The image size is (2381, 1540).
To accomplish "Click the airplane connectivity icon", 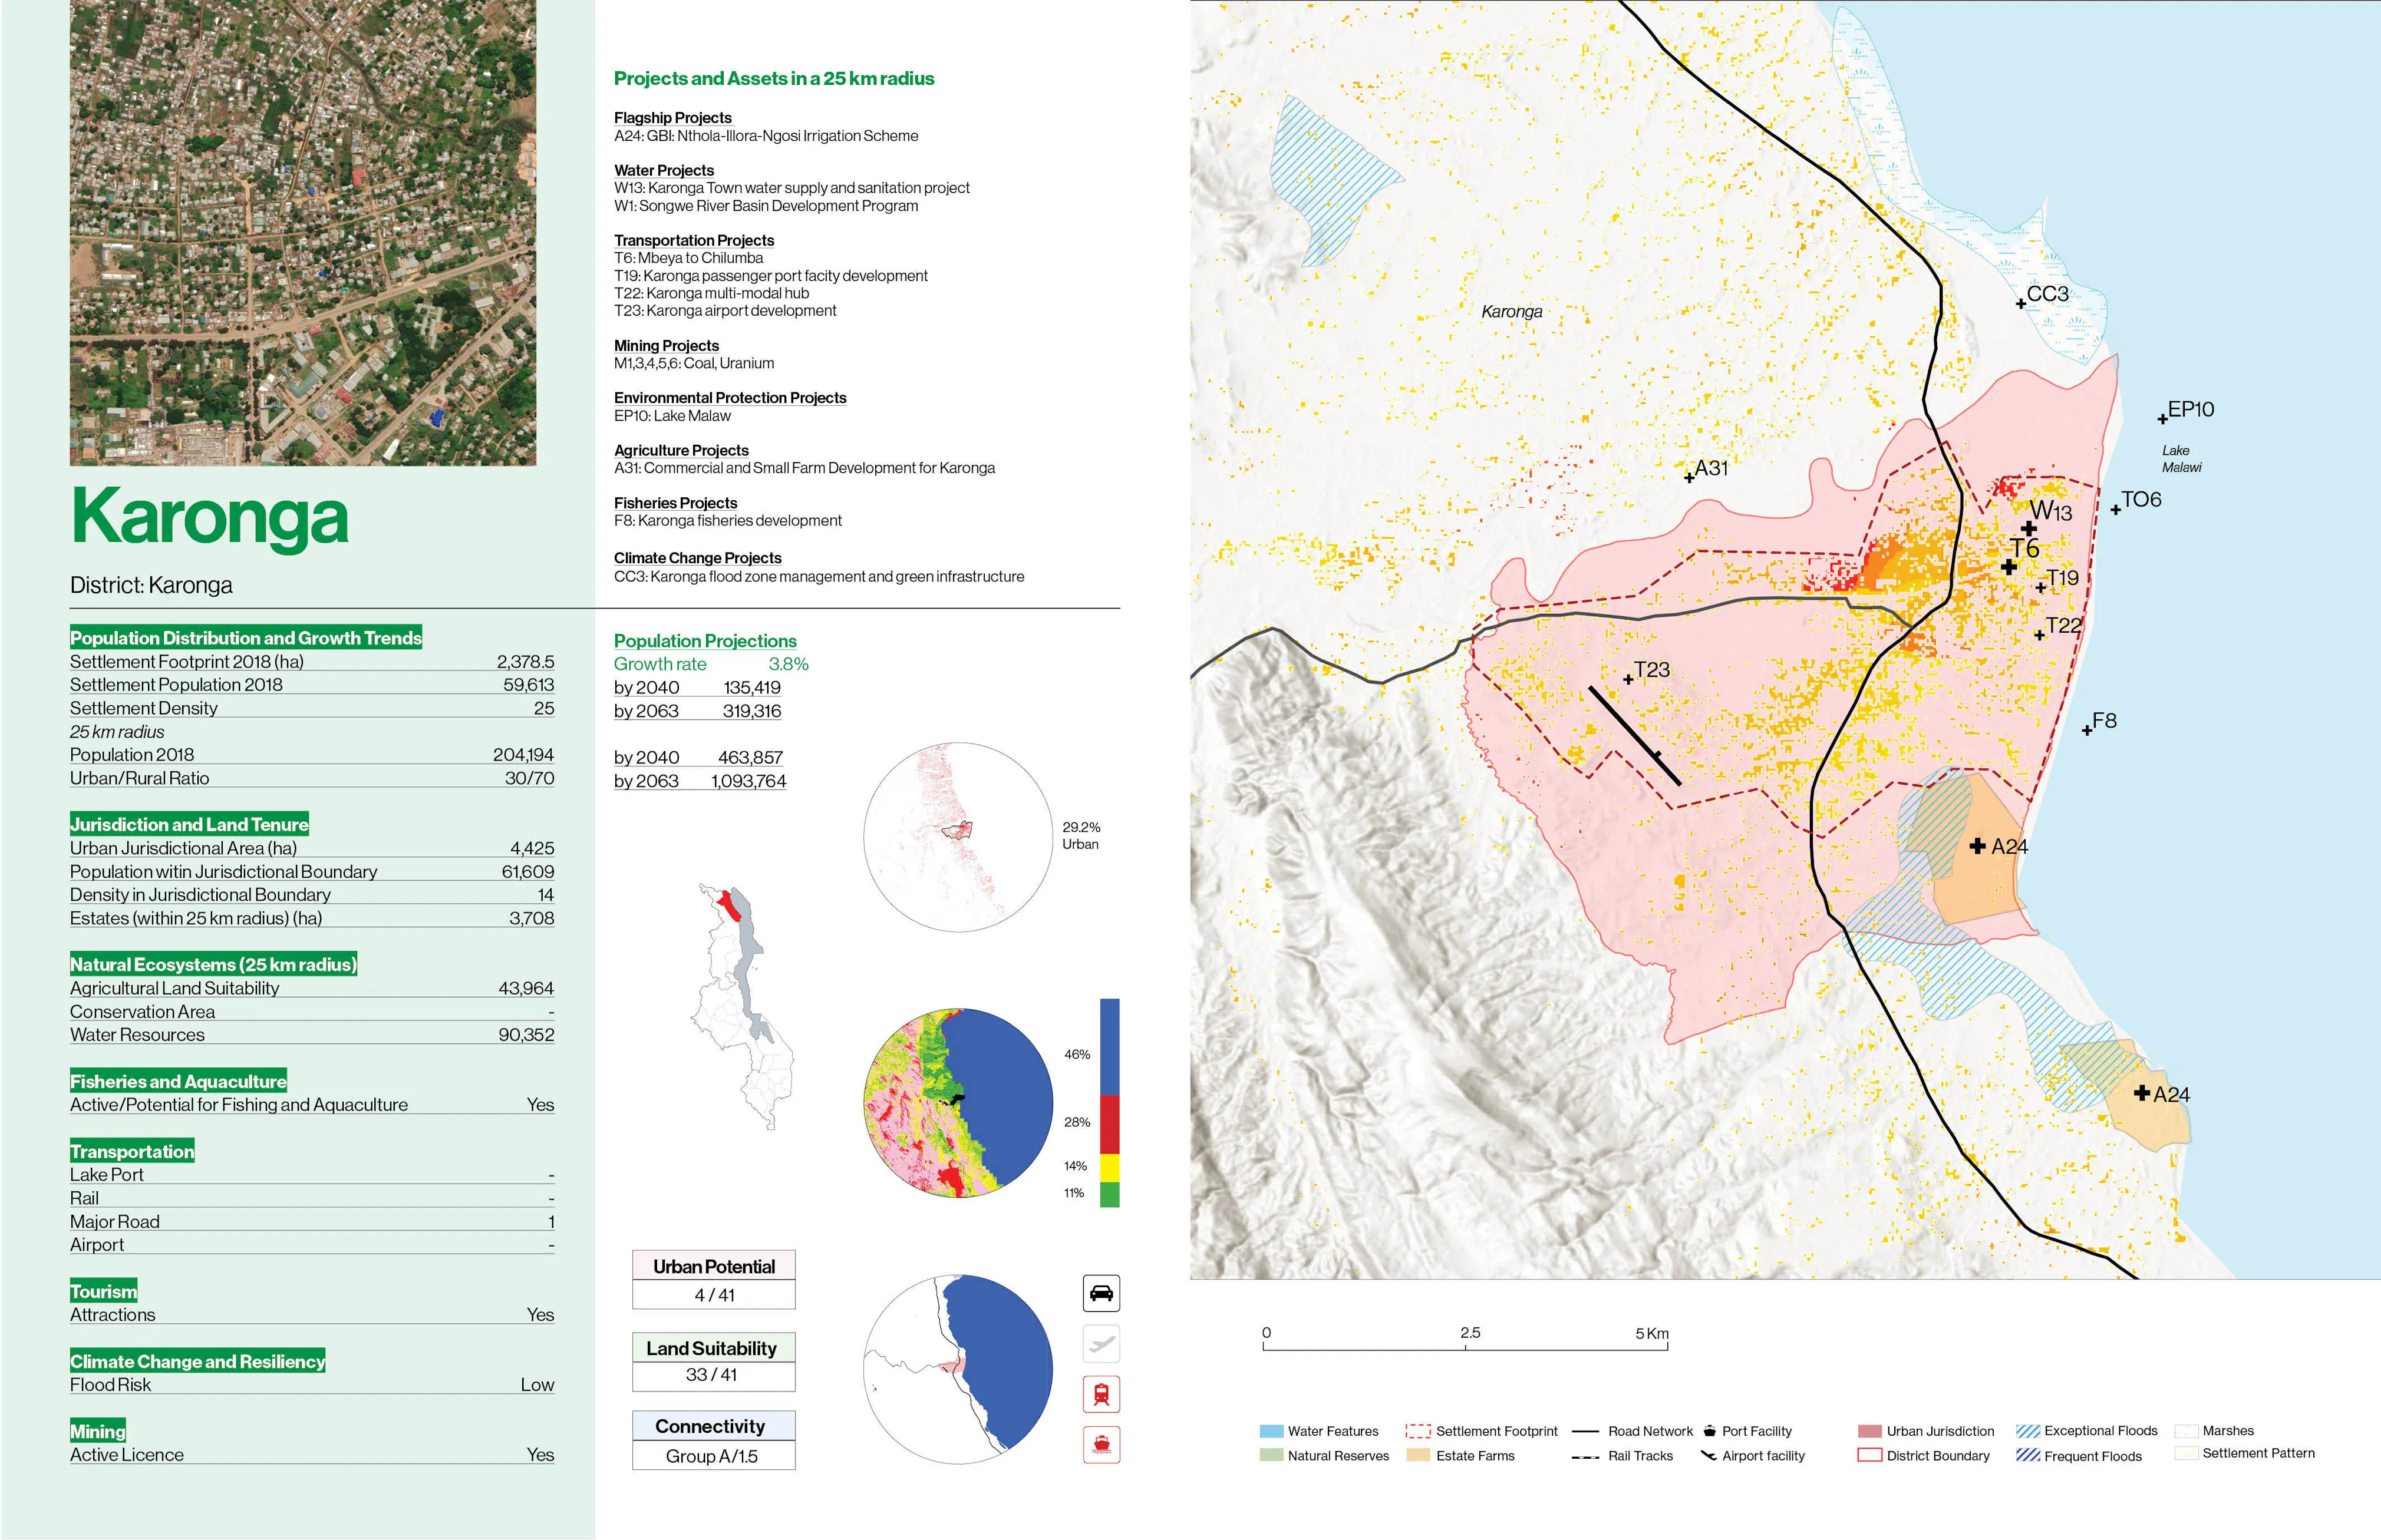I will coord(1100,1344).
